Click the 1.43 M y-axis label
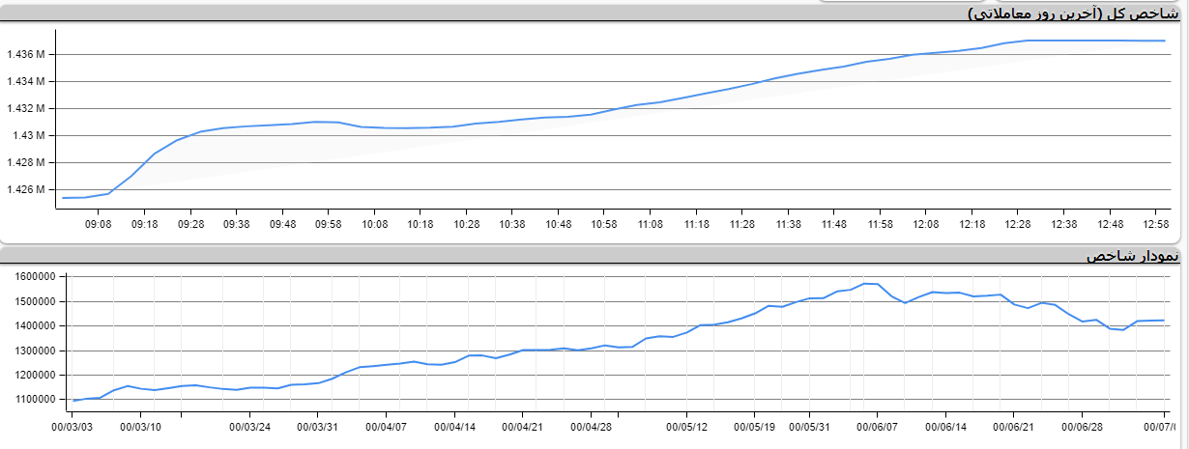The image size is (1189, 449). (29, 135)
